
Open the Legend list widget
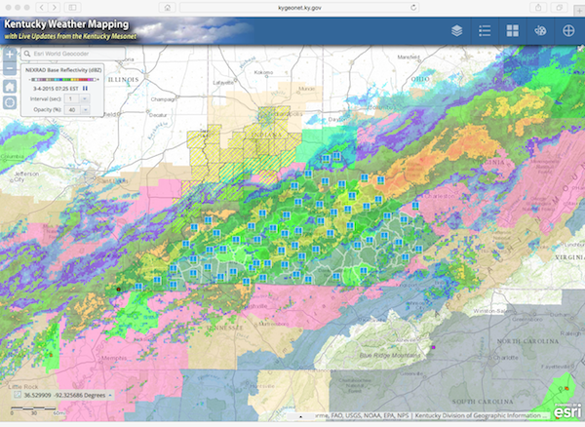[485, 30]
